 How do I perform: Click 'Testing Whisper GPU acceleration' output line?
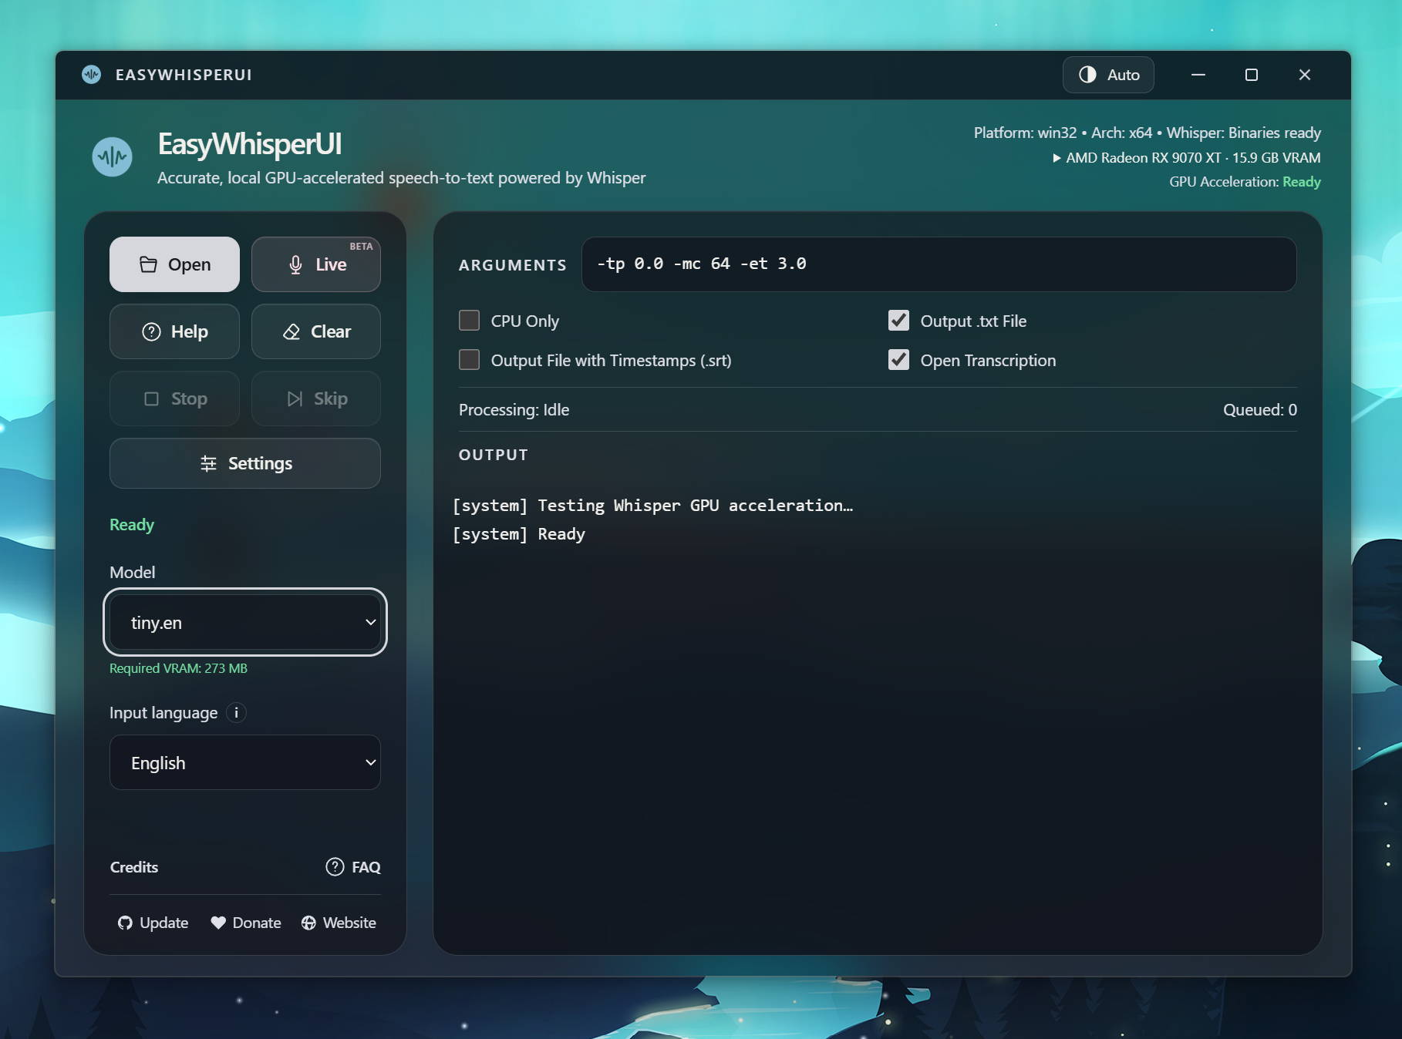point(652,506)
